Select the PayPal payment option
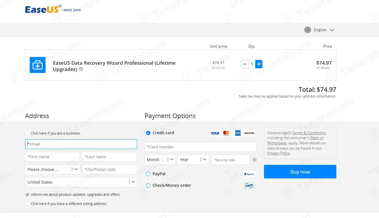The image size is (379, 218). point(148,174)
